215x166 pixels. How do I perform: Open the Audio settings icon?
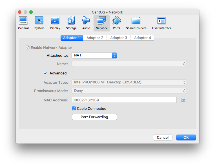point(86,23)
